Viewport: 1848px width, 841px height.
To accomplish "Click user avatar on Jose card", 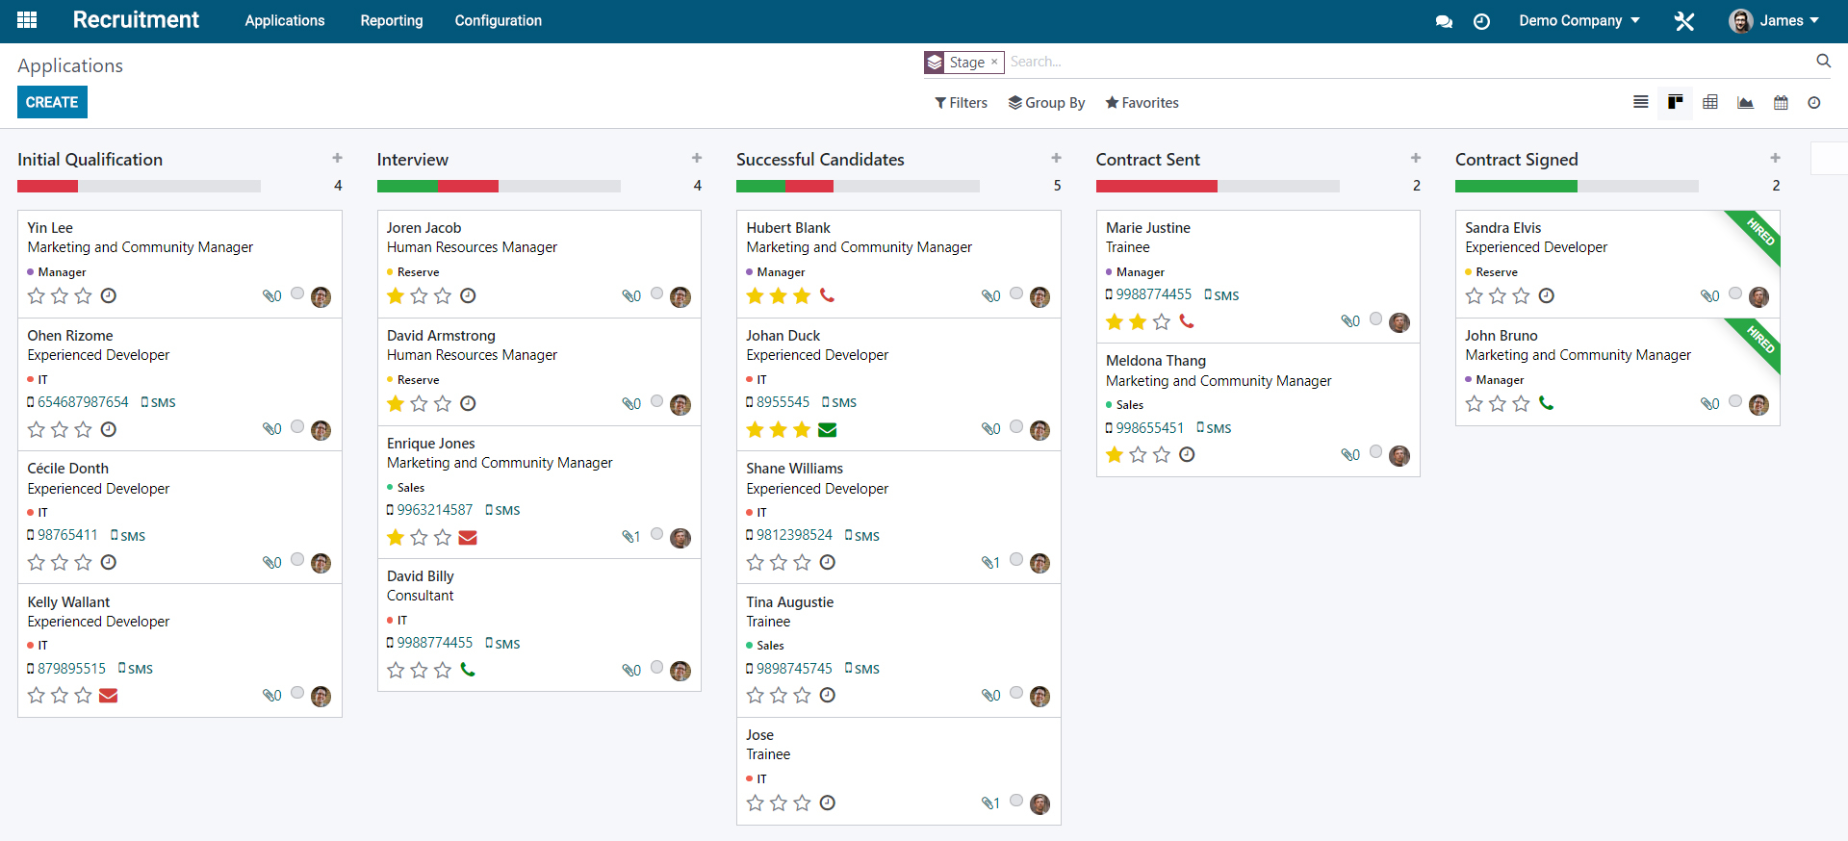I will (x=1039, y=803).
